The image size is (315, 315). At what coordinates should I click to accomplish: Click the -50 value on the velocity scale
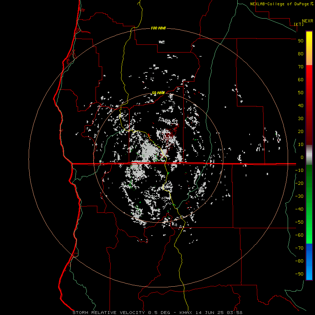click(299, 222)
